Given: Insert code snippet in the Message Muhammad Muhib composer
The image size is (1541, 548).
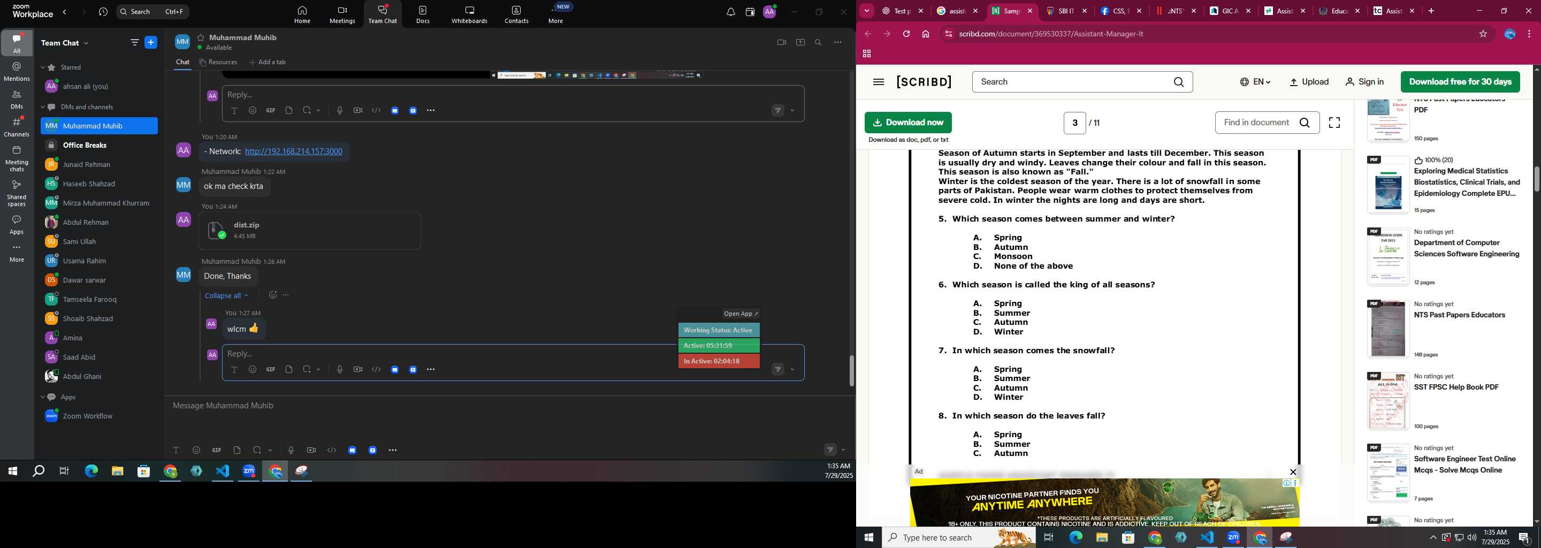Looking at the screenshot, I should pos(332,450).
